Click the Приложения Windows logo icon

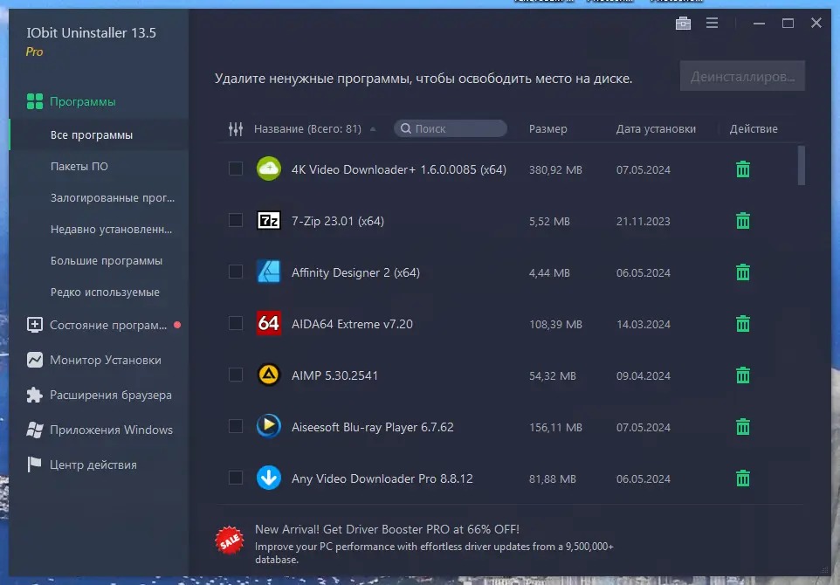pos(35,430)
